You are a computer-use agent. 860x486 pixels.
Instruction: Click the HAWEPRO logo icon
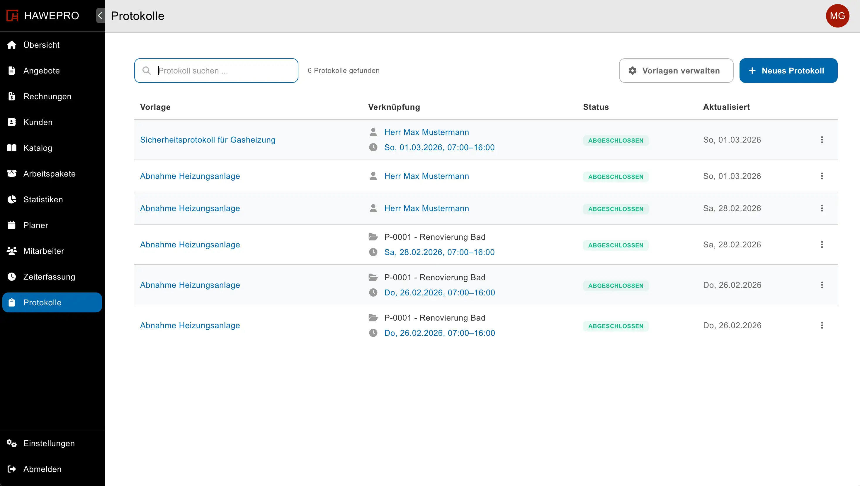12,16
